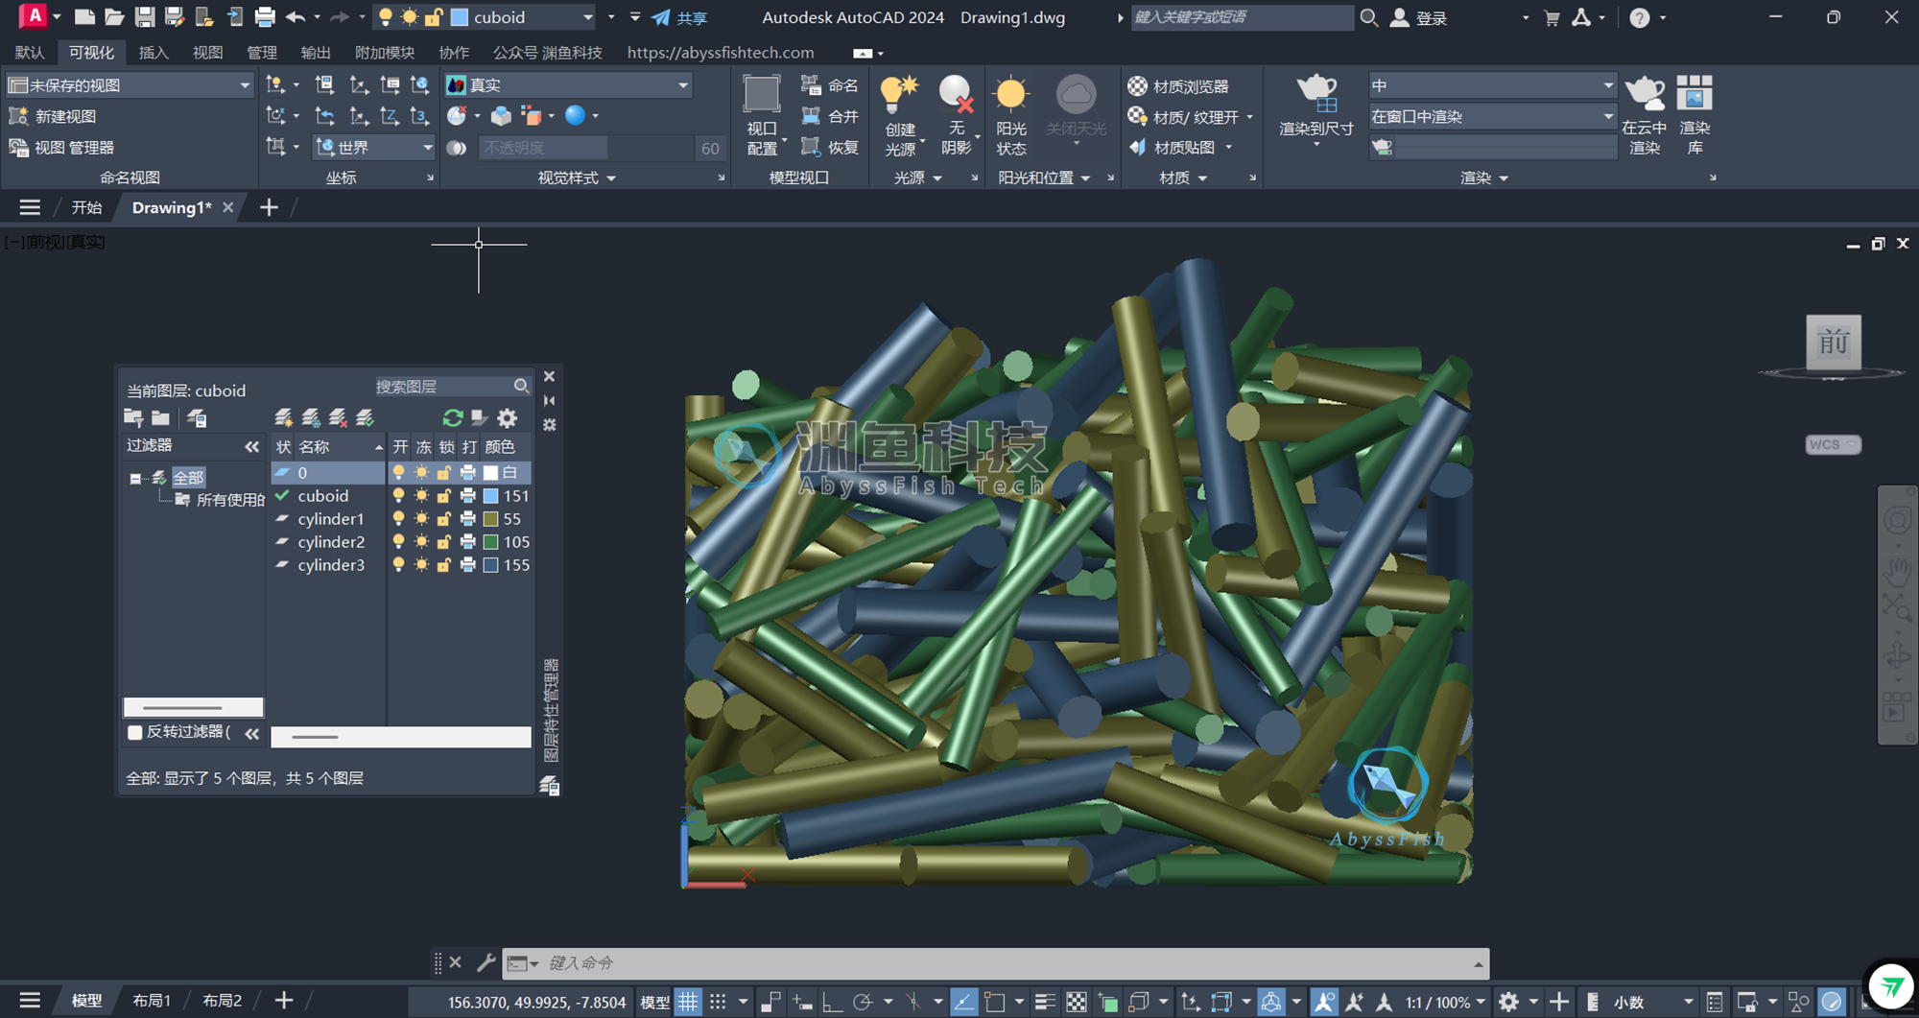Toggle cuboid layer plot printer icon
This screenshot has width=1919, height=1018.
click(x=467, y=496)
